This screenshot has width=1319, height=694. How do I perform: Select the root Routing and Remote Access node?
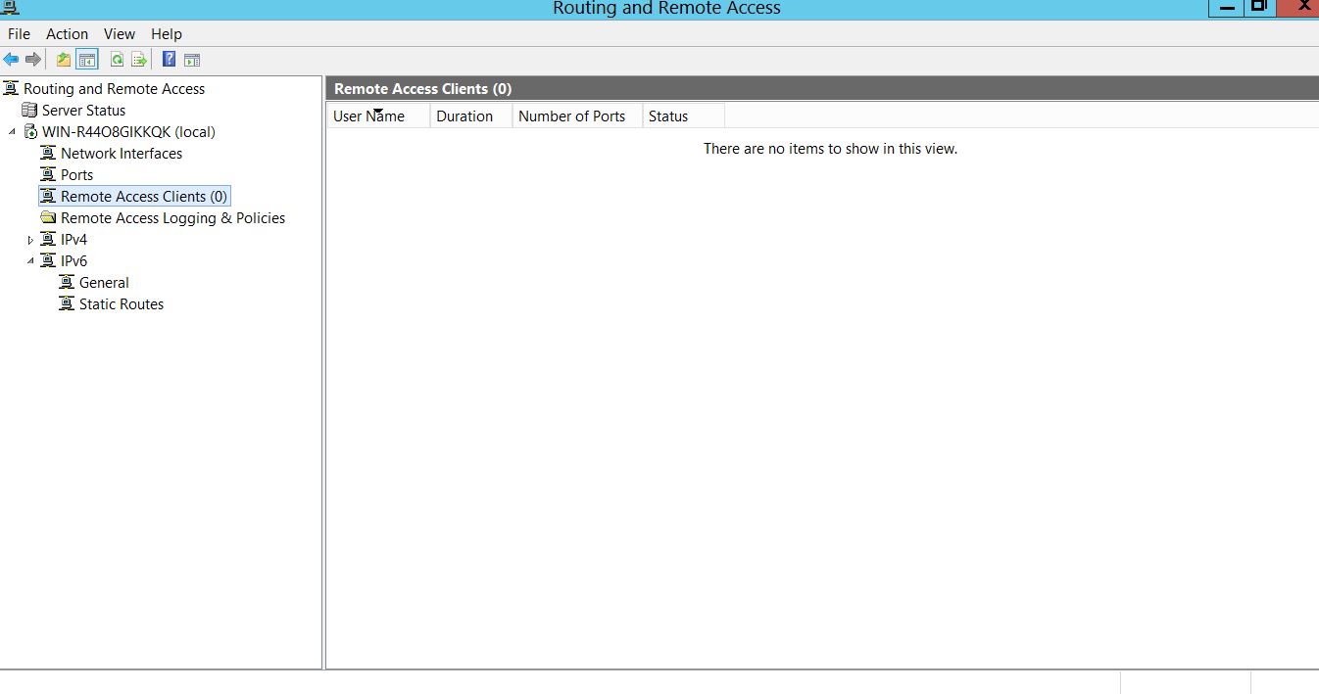click(x=114, y=89)
